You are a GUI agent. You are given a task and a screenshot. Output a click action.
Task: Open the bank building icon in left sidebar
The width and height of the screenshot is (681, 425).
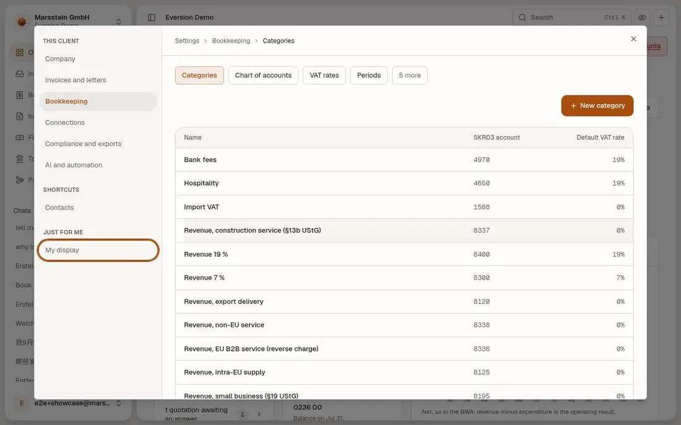[x=20, y=159]
